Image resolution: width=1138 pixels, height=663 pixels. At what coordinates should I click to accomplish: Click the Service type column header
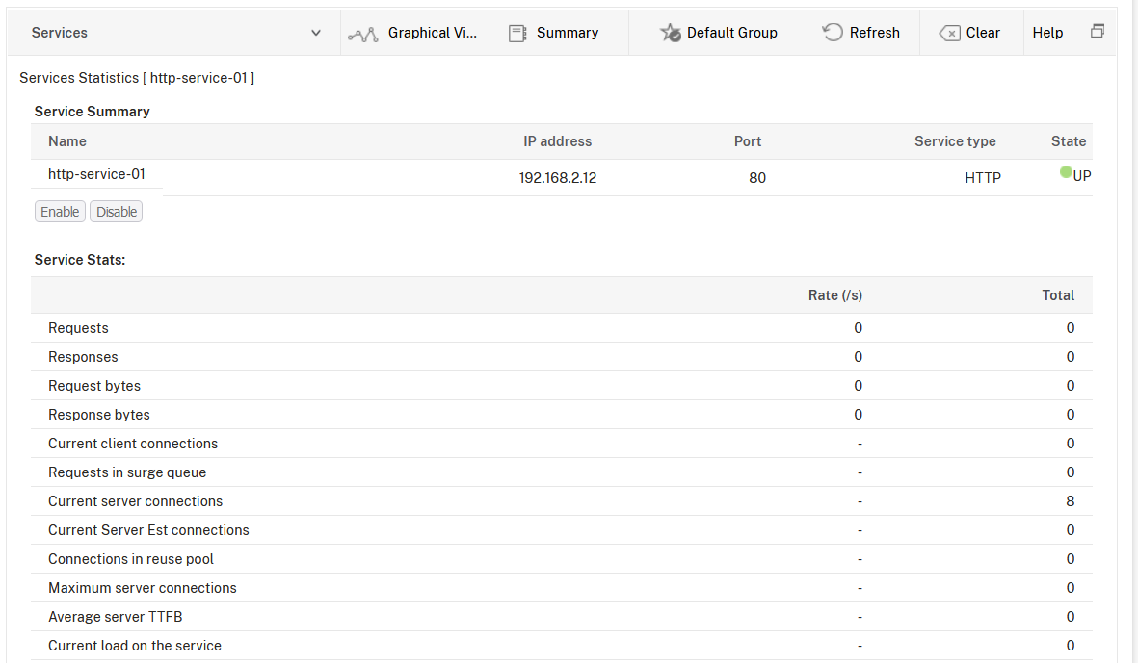coord(955,141)
